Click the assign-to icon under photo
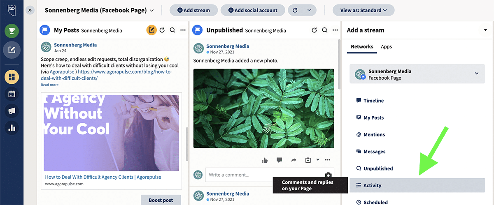The image size is (494, 205). click(x=308, y=160)
